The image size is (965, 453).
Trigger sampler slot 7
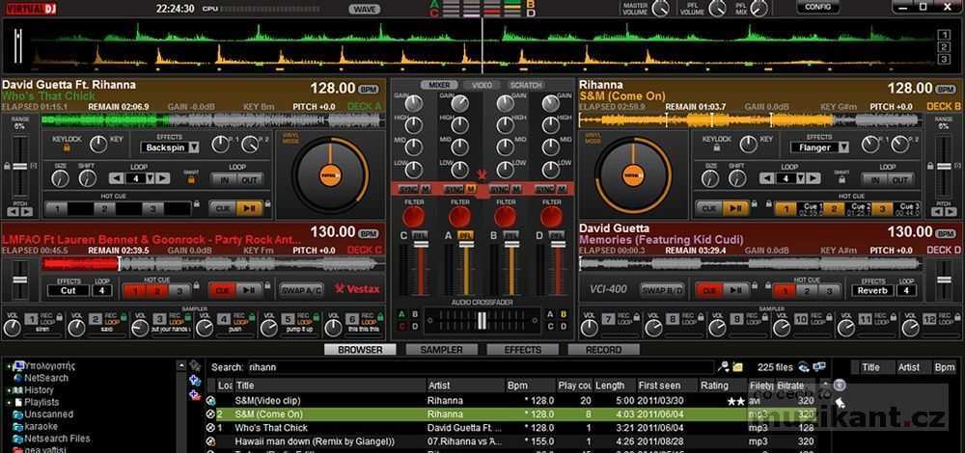(609, 319)
